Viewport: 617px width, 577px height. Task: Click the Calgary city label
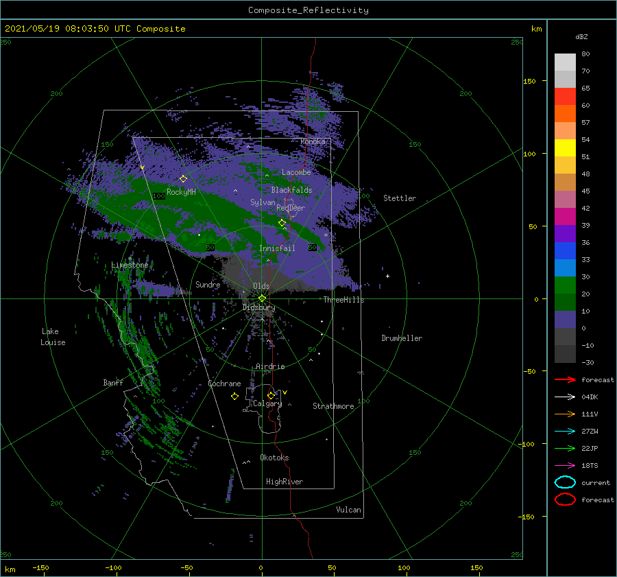[267, 403]
